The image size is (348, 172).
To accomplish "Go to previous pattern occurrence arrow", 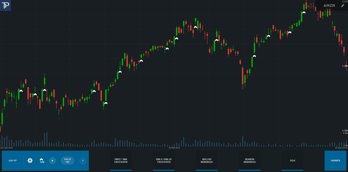I will (x=52, y=160).
